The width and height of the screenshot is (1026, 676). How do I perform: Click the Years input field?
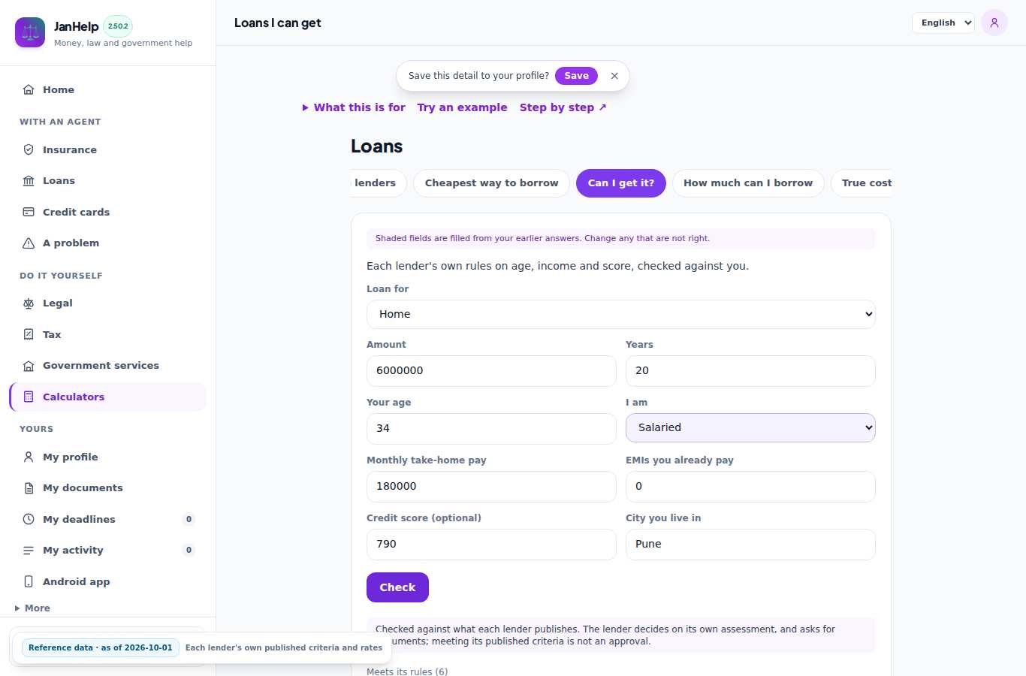(x=750, y=371)
